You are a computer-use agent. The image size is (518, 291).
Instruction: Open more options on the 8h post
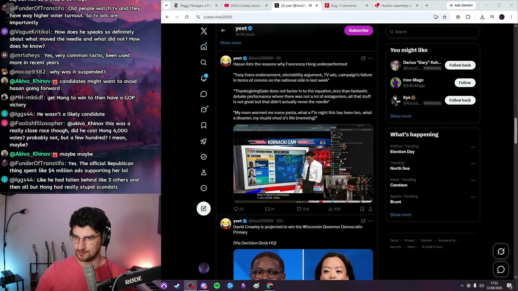click(370, 58)
